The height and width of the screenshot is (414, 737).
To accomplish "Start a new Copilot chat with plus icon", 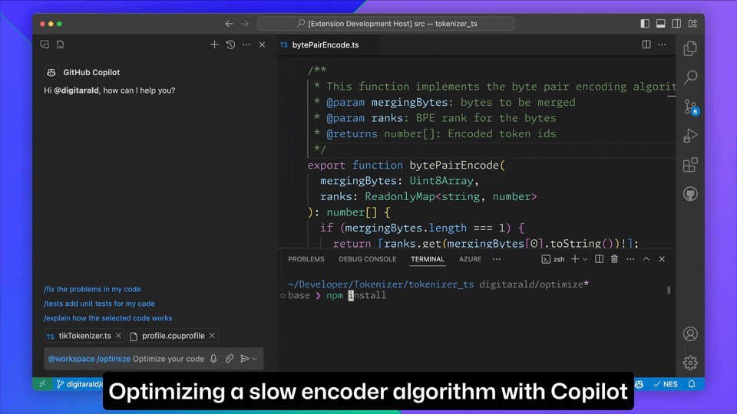I will point(214,44).
